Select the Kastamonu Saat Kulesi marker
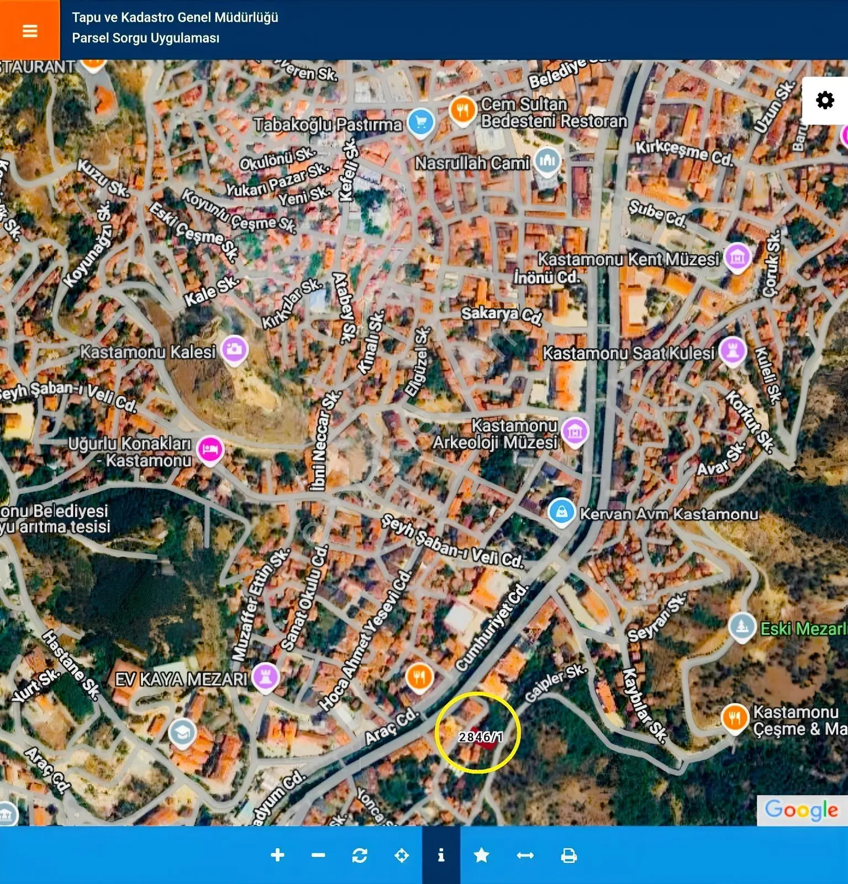The image size is (848, 884). (733, 351)
